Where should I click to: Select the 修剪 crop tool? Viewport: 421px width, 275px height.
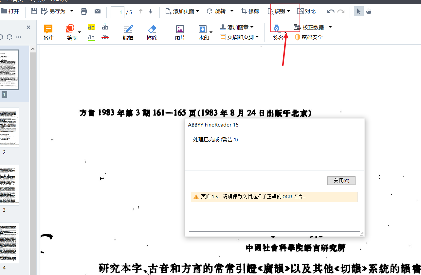[x=250, y=11]
